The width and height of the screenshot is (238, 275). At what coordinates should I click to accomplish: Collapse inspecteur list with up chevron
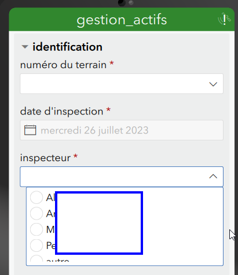pos(213,176)
